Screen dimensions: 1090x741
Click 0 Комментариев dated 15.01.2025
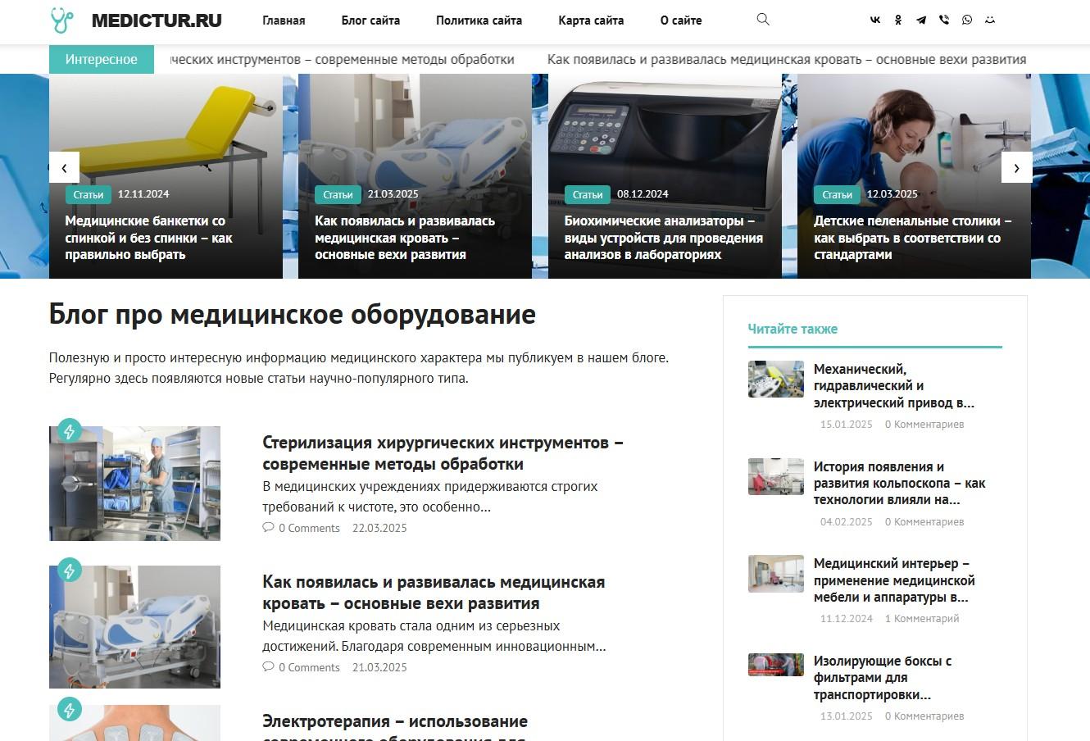pos(924,425)
